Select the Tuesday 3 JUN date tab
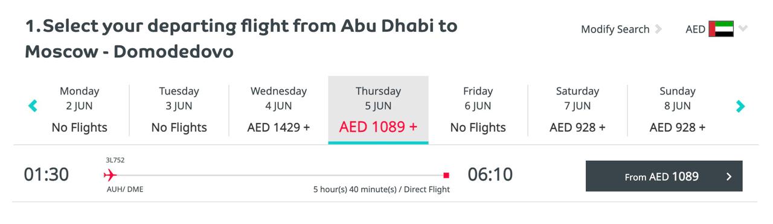Image resolution: width=773 pixels, height=224 pixels. pyautogui.click(x=179, y=110)
